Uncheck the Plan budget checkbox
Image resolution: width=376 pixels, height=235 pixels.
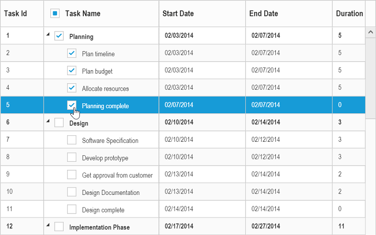pyautogui.click(x=72, y=71)
